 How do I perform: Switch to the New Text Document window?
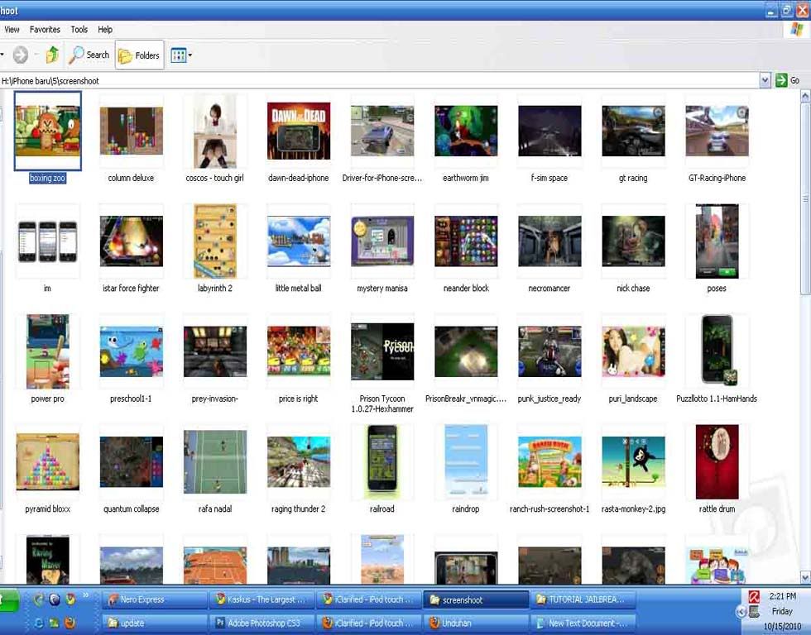click(583, 623)
